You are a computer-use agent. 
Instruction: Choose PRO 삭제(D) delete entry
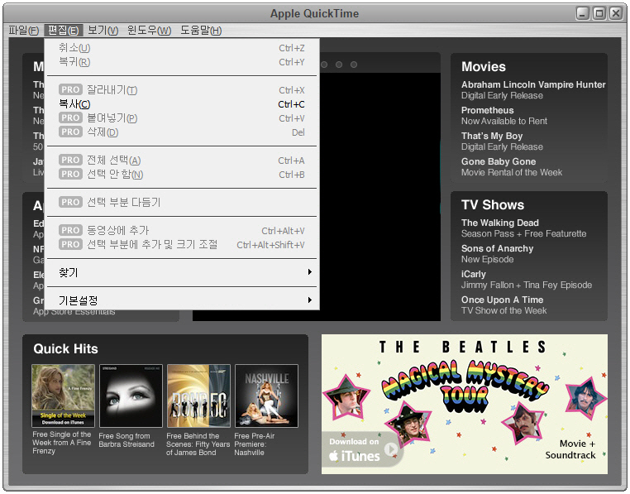[182, 132]
